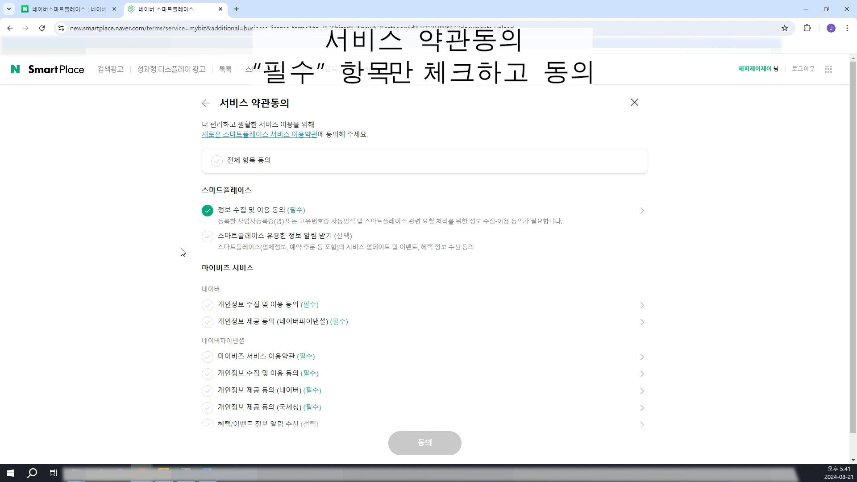Open Windows Task View on the taskbar

tap(53, 473)
